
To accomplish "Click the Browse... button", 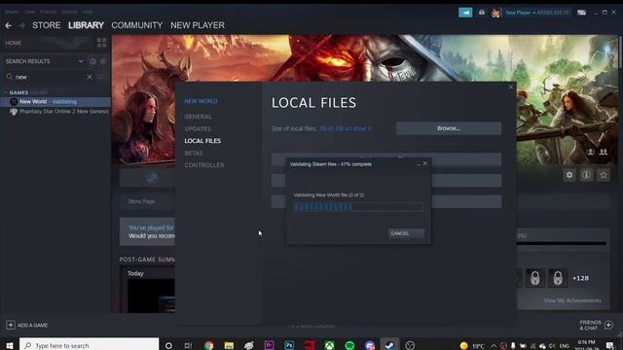I will pos(449,128).
